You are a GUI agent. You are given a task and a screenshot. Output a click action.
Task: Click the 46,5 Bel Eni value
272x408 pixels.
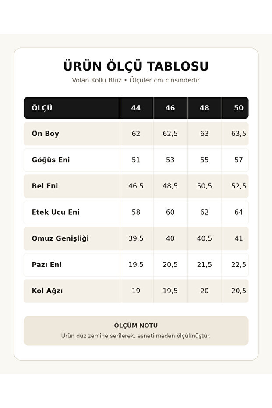[x=136, y=186]
